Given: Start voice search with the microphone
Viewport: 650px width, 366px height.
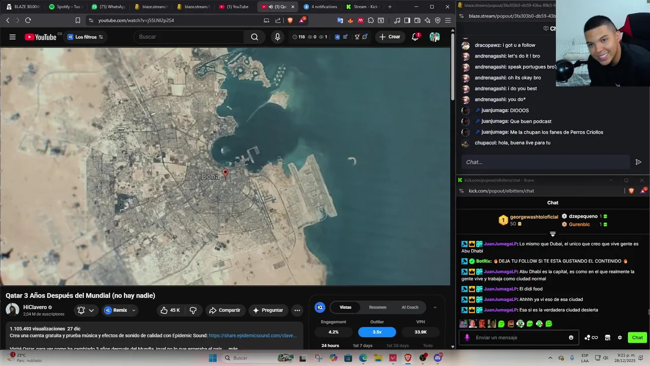Looking at the screenshot, I should coord(277,37).
